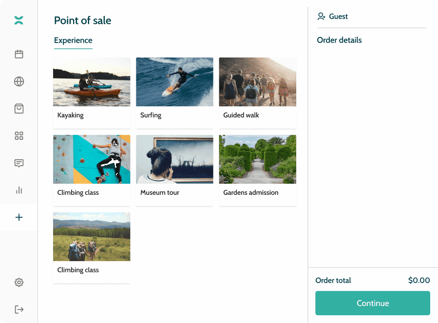Pick the Climbing class wall photo
The image size is (438, 323).
[x=92, y=160]
